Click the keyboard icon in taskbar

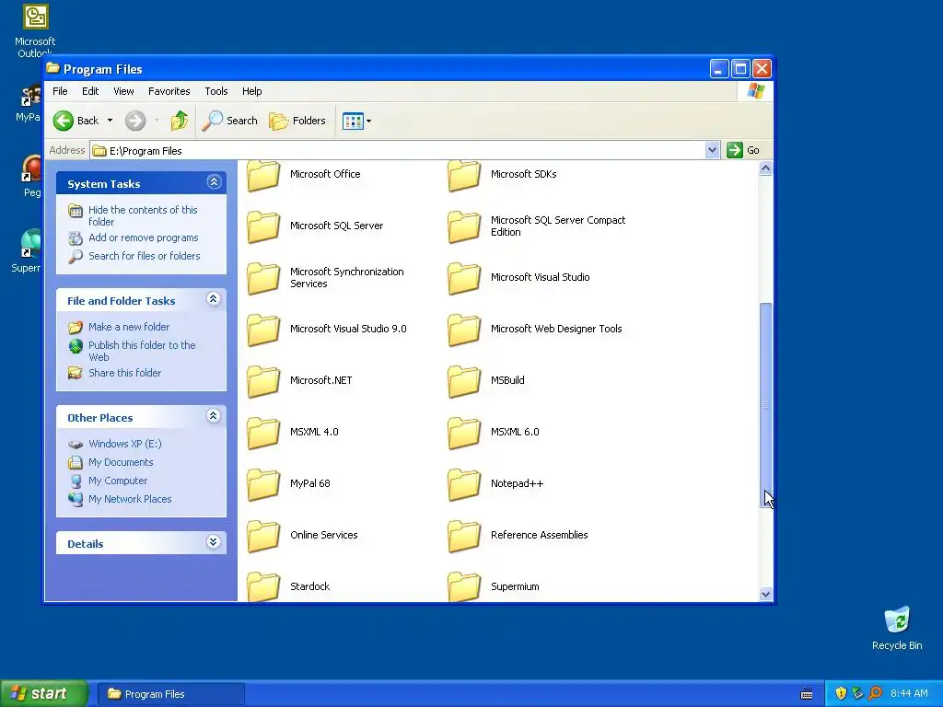pyautogui.click(x=807, y=694)
